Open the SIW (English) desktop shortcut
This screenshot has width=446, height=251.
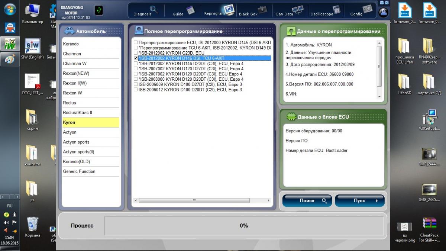click(x=32, y=49)
